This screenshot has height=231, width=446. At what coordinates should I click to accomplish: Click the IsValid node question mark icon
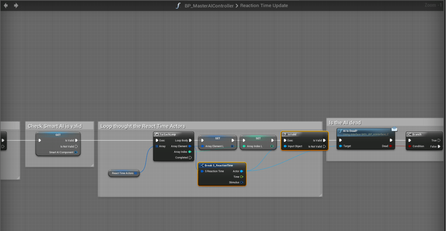pos(285,134)
